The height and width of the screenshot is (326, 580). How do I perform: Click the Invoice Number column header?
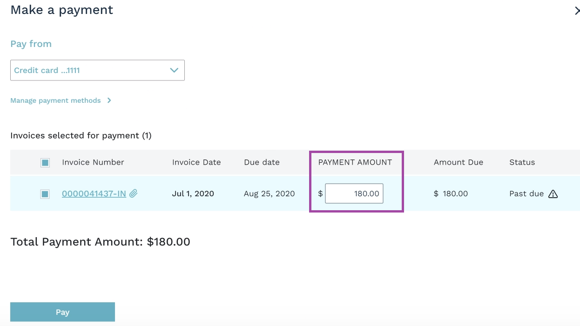(x=93, y=162)
